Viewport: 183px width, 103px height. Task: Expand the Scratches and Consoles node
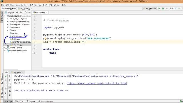pos(5,51)
